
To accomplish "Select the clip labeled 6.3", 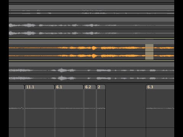I will (160, 87).
